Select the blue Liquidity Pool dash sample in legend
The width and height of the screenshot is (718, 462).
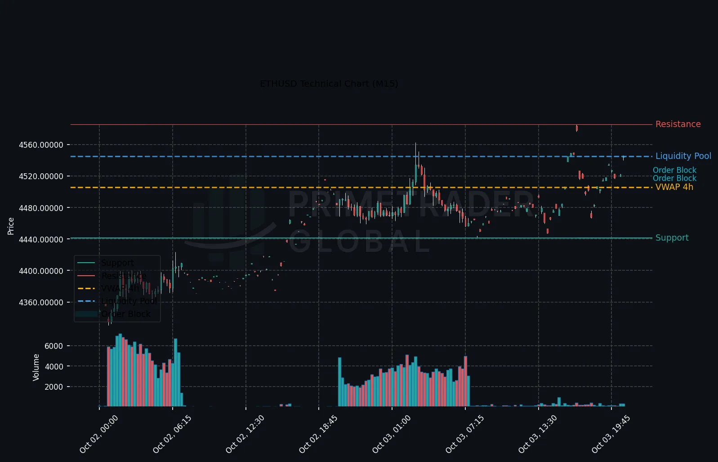tap(86, 301)
